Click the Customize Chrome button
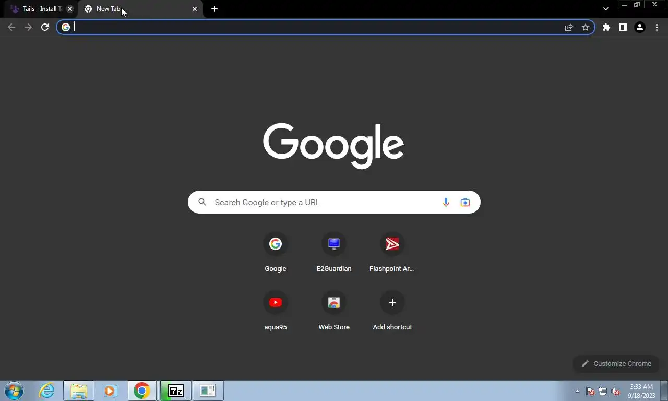The width and height of the screenshot is (668, 401). [x=616, y=363]
